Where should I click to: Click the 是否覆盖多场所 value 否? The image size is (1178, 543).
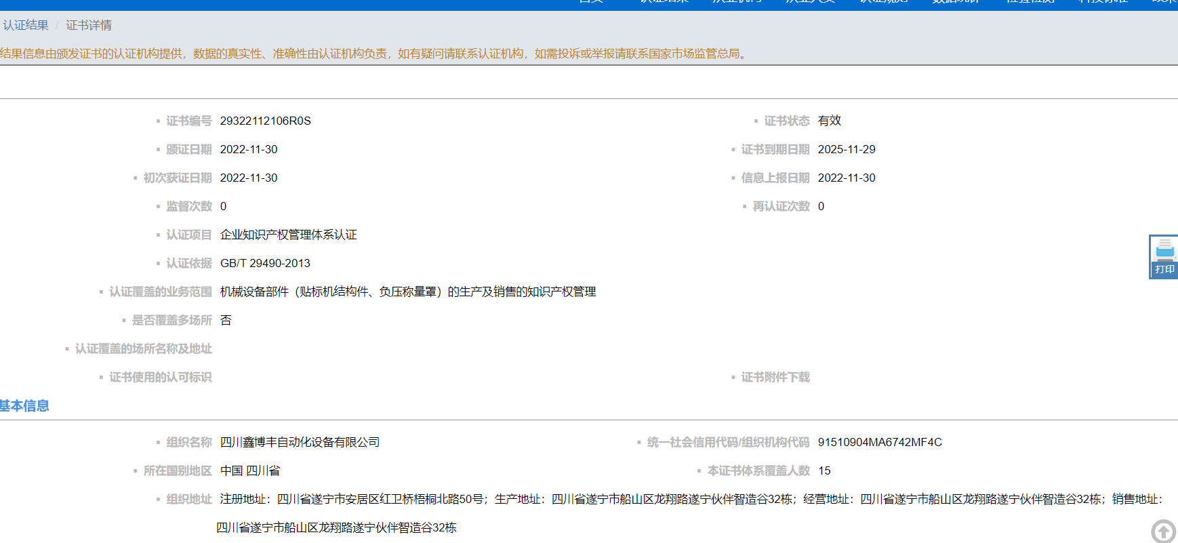pyautogui.click(x=226, y=320)
